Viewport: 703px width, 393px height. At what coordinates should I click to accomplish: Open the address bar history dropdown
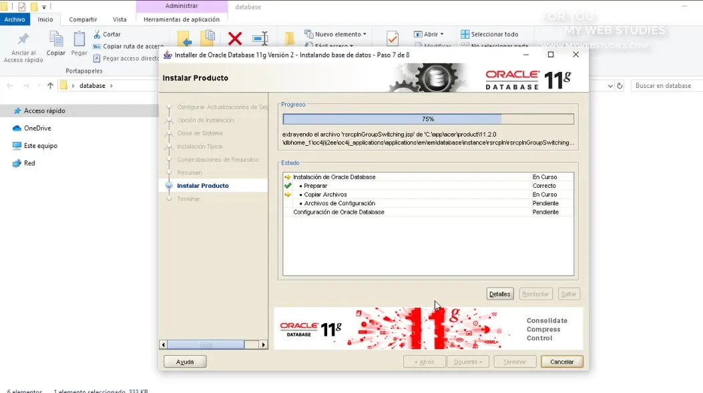tap(610, 85)
